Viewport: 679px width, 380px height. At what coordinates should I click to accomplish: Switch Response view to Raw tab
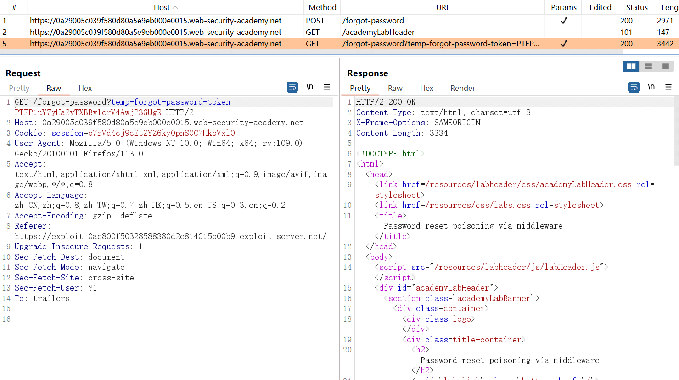395,88
